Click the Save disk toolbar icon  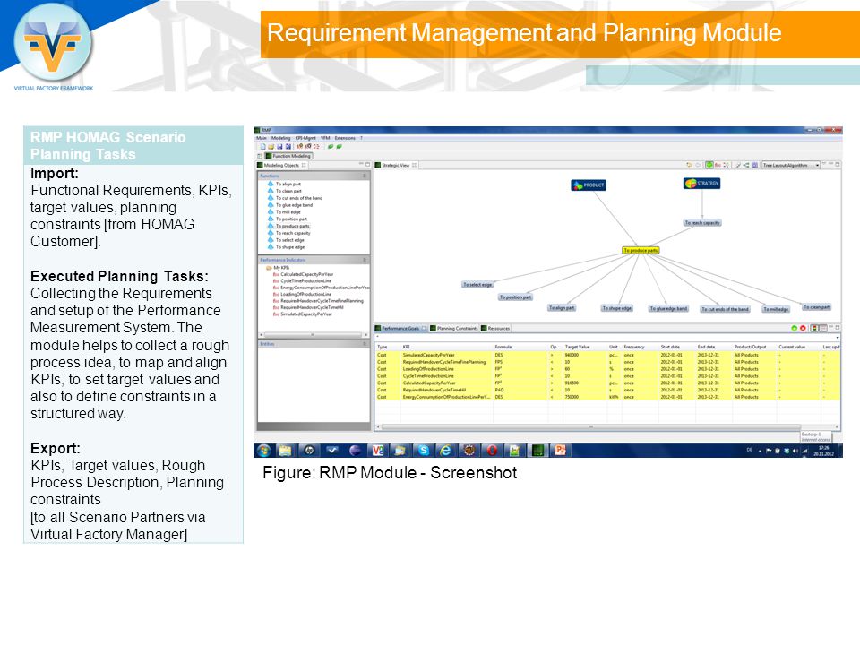pyautogui.click(x=279, y=146)
